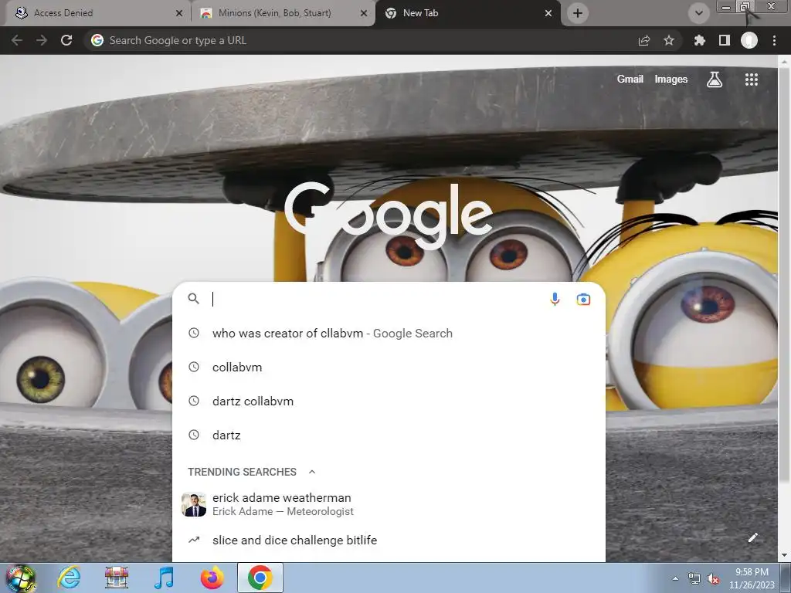Customize this page pencil icon

tap(752, 537)
